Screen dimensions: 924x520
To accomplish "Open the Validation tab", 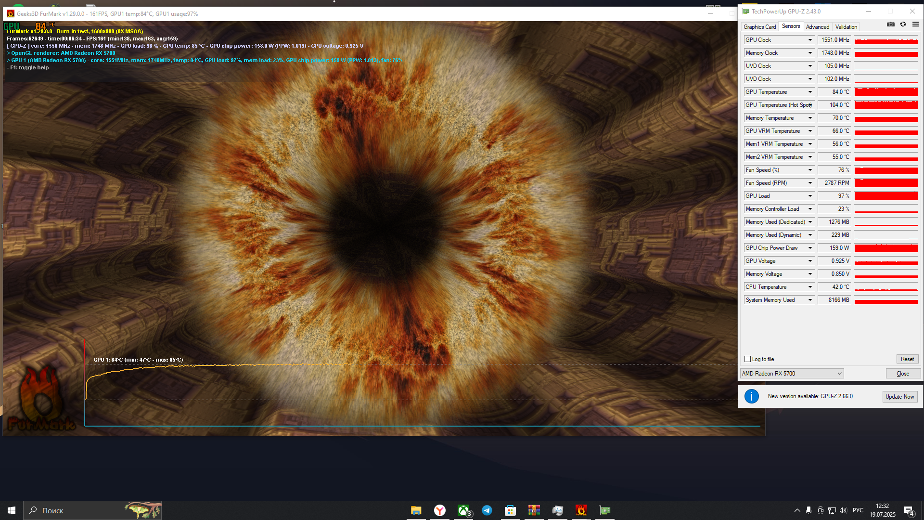I will pos(846,27).
